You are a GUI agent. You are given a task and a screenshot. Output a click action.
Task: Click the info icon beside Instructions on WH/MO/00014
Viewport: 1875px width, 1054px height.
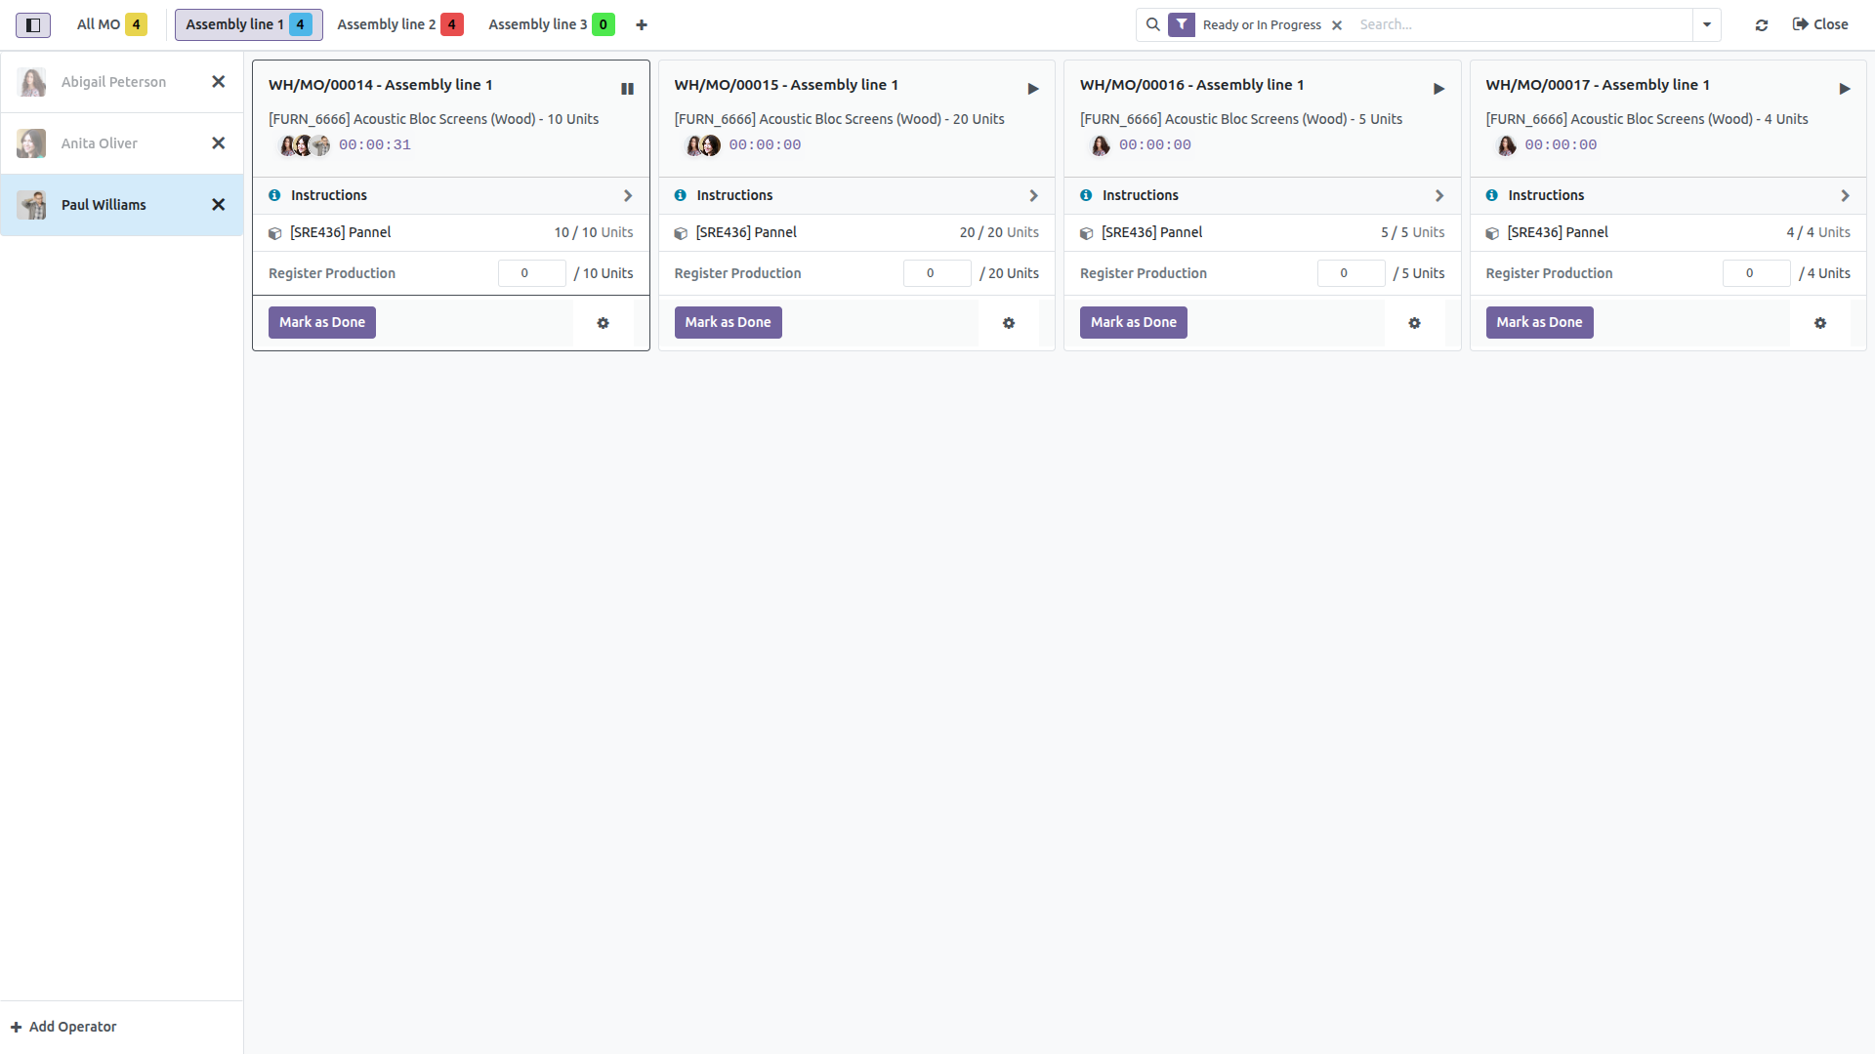(274, 196)
